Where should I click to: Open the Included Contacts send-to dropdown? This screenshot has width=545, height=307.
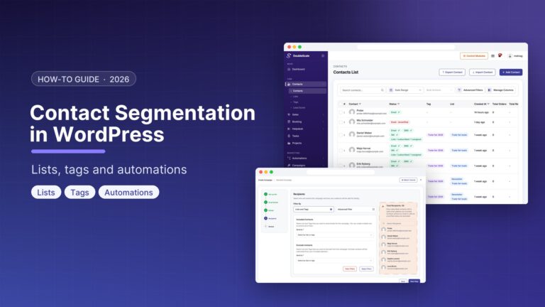(x=334, y=235)
